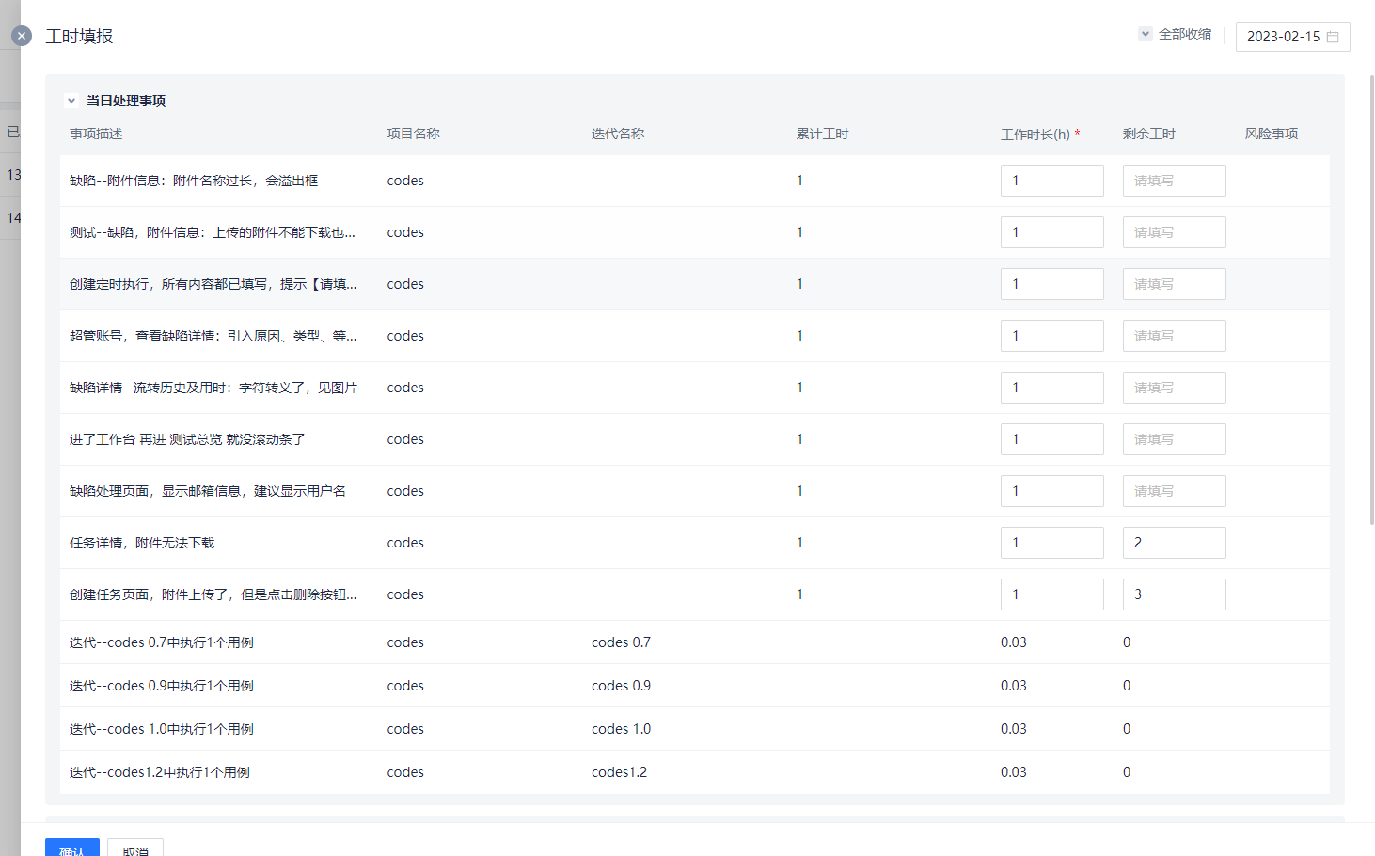
Task: Collapse the 当日处理事项 section
Action: click(71, 100)
